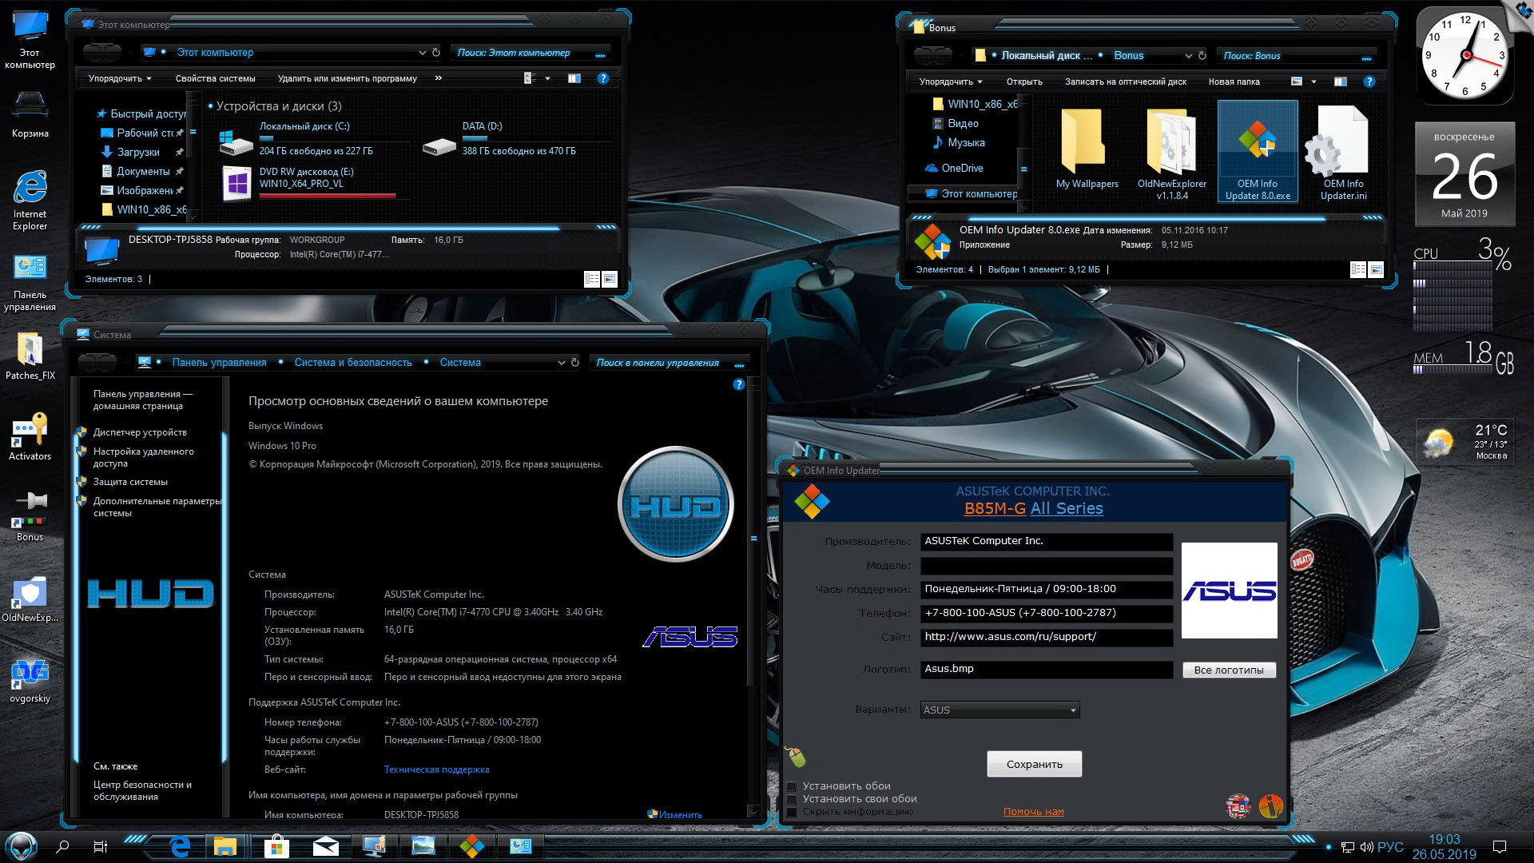
Task: Select the Bonus desktop shortcut
Action: point(30,518)
